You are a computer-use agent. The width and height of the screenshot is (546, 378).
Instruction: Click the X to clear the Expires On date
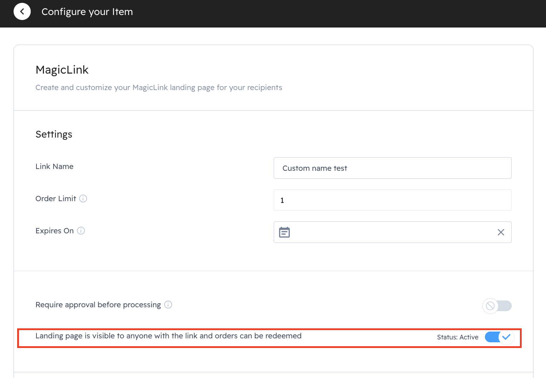point(501,232)
